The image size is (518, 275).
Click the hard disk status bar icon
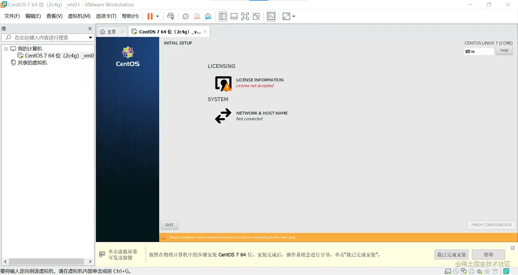click(448, 272)
